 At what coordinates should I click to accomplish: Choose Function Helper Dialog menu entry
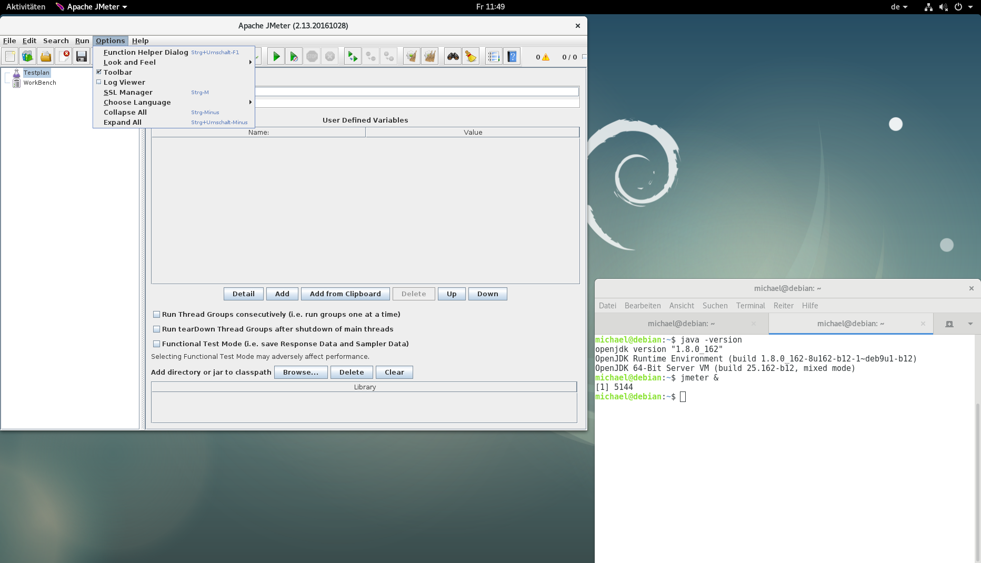174,52
